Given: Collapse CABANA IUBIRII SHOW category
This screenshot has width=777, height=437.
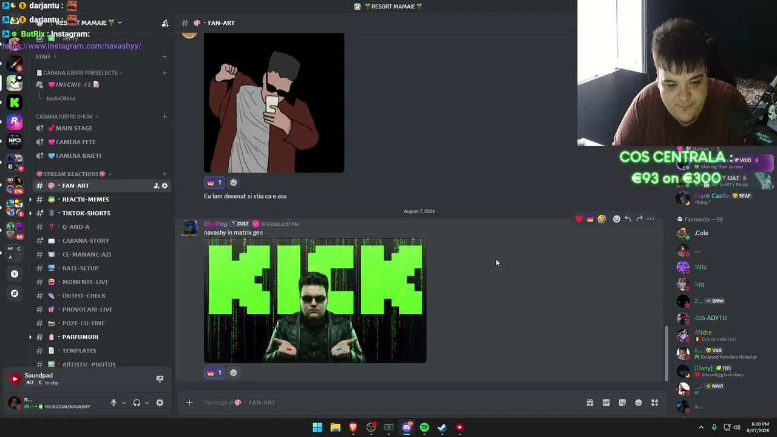Looking at the screenshot, I should pyautogui.click(x=67, y=117).
